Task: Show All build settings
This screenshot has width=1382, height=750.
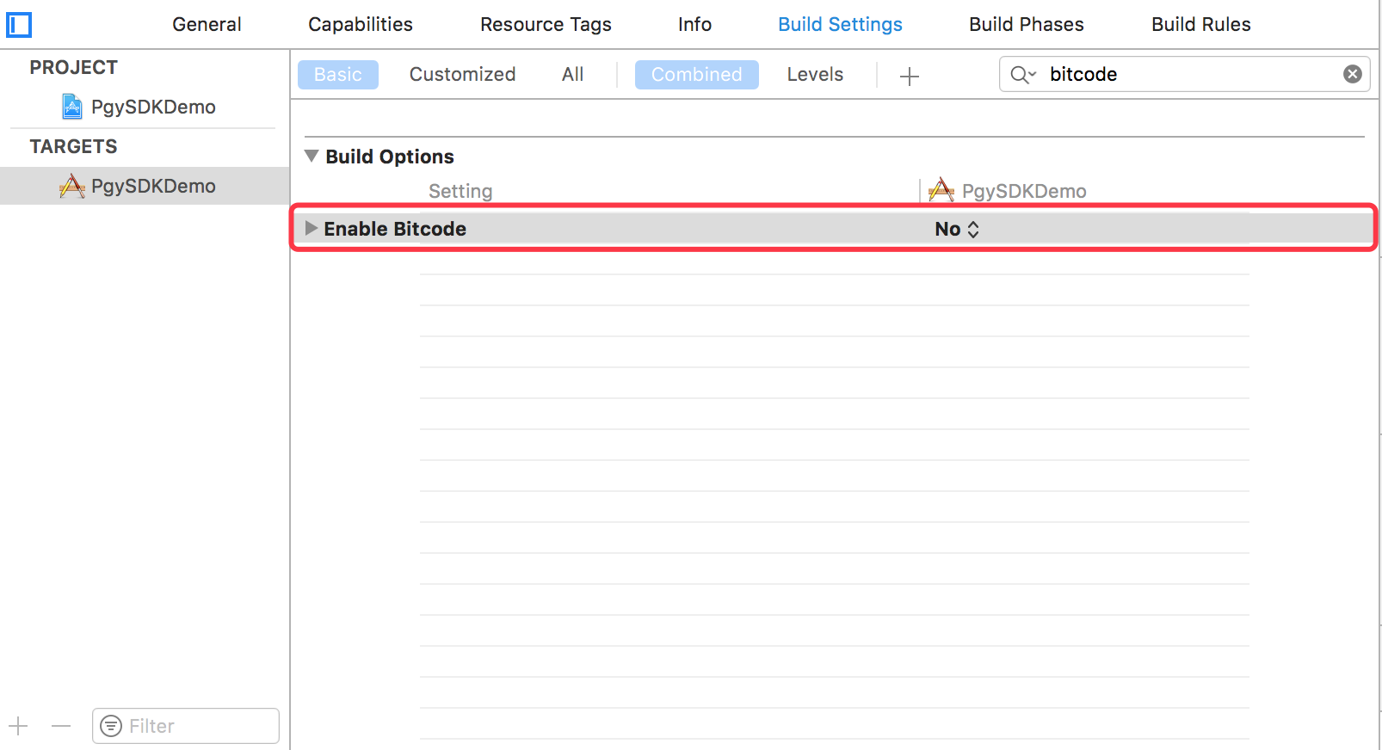Action: tap(572, 75)
